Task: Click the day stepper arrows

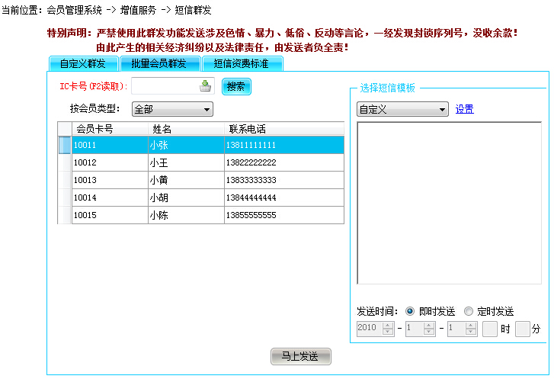Action: (472, 329)
